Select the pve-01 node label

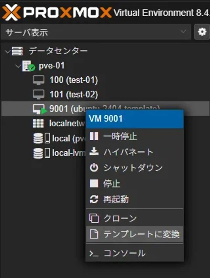(52, 66)
